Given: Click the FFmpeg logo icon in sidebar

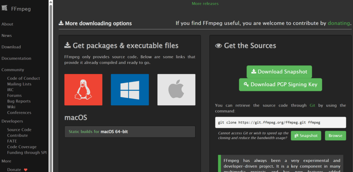Looking at the screenshot, I should 4,8.
